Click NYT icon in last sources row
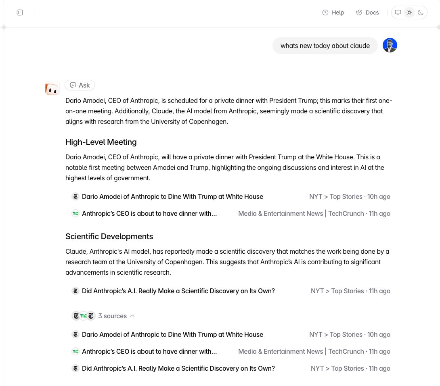 point(75,368)
